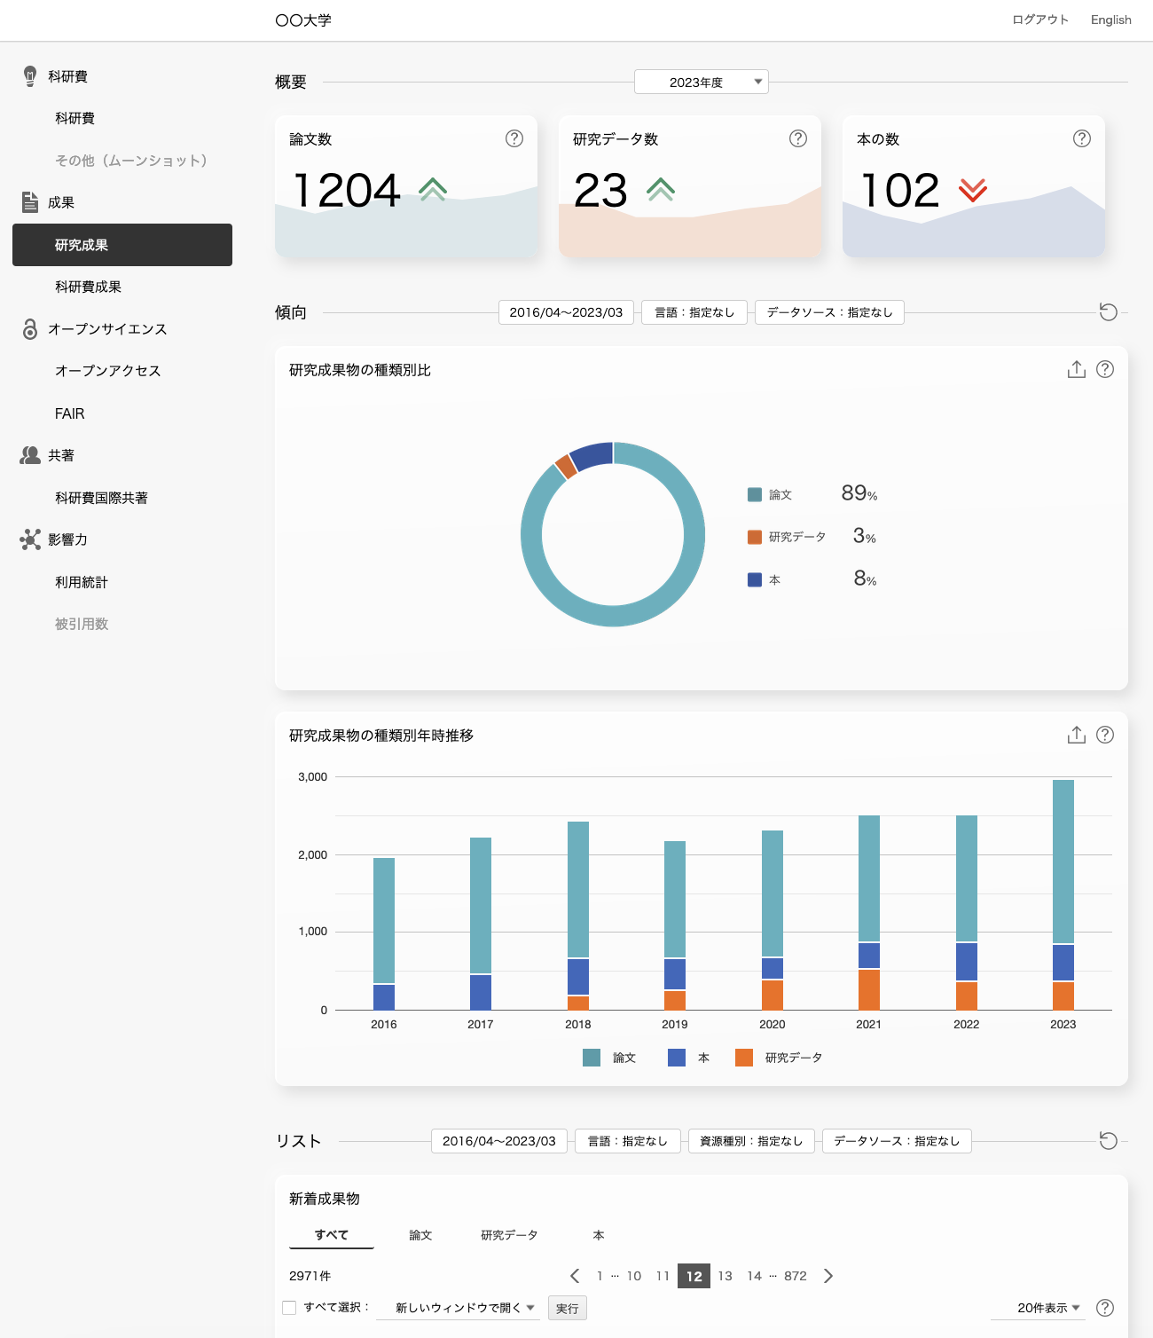Click the down trend arrow on 本の数
1153x1338 pixels.
click(973, 189)
